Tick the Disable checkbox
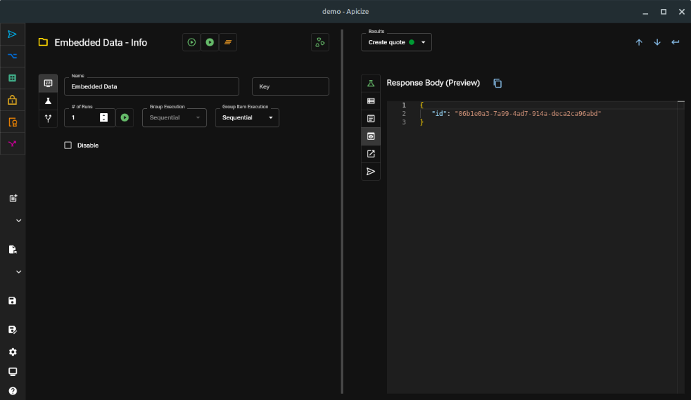Screen dimensions: 691x400 [68, 146]
